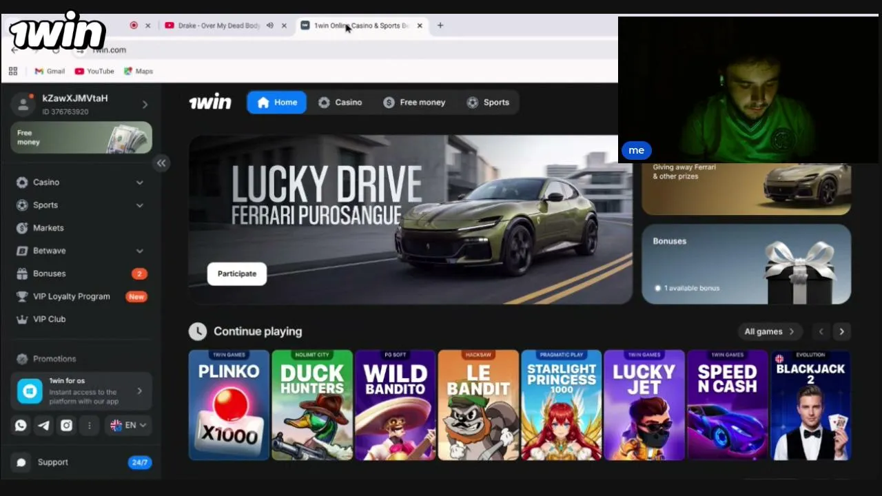Open the Giving away Ferrari promo card
This screenshot has height=496, width=882.
(x=746, y=188)
